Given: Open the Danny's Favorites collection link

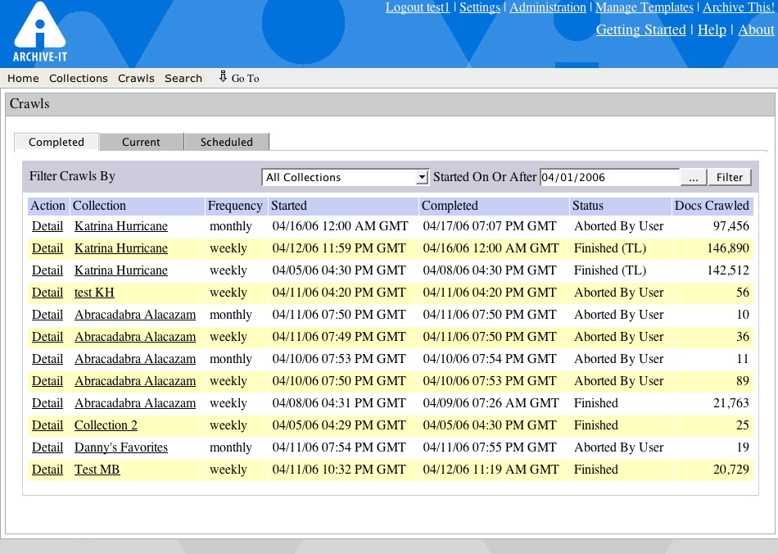Looking at the screenshot, I should (x=120, y=447).
